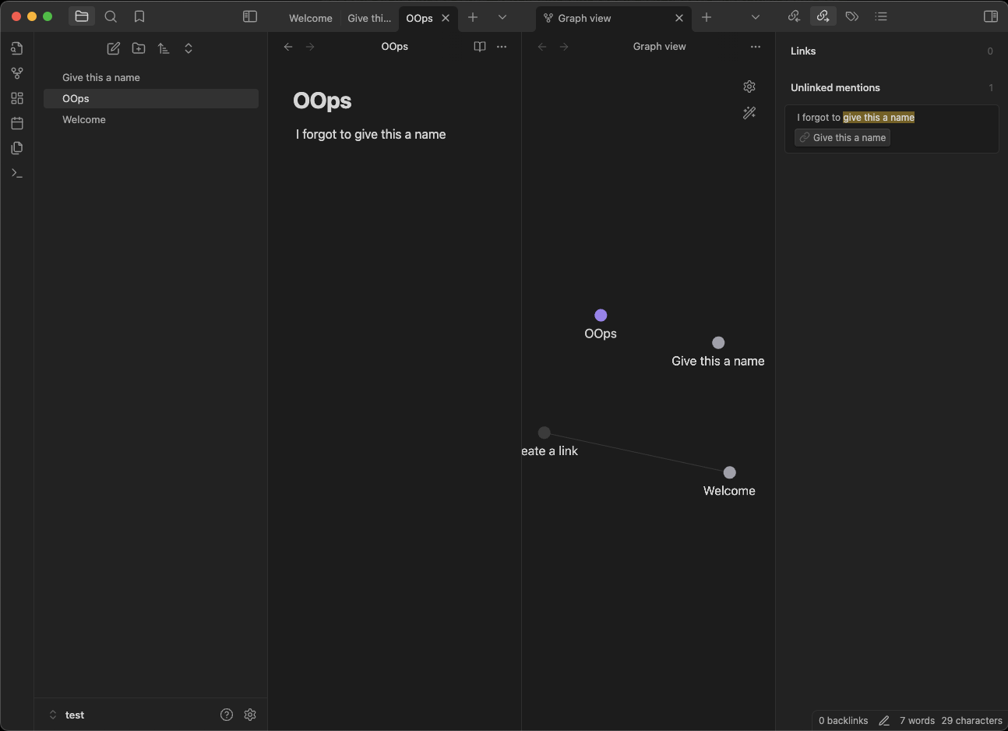Toggle the right sidebar collapse button
1008x731 pixels.
click(991, 16)
